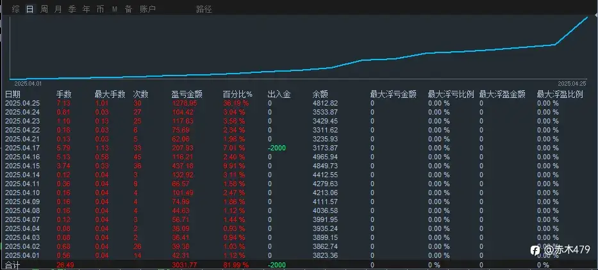598x270 pixels.
Task: Click the 合计 totals row label
Action: coord(12,265)
